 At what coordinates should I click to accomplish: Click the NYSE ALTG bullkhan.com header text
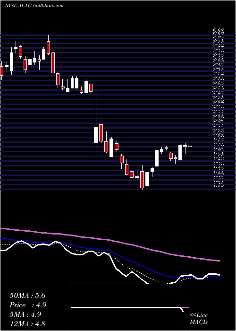point(34,6)
